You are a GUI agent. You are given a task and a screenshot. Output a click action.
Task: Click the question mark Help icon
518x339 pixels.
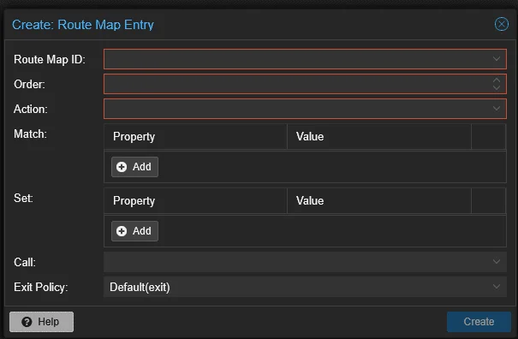(27, 322)
